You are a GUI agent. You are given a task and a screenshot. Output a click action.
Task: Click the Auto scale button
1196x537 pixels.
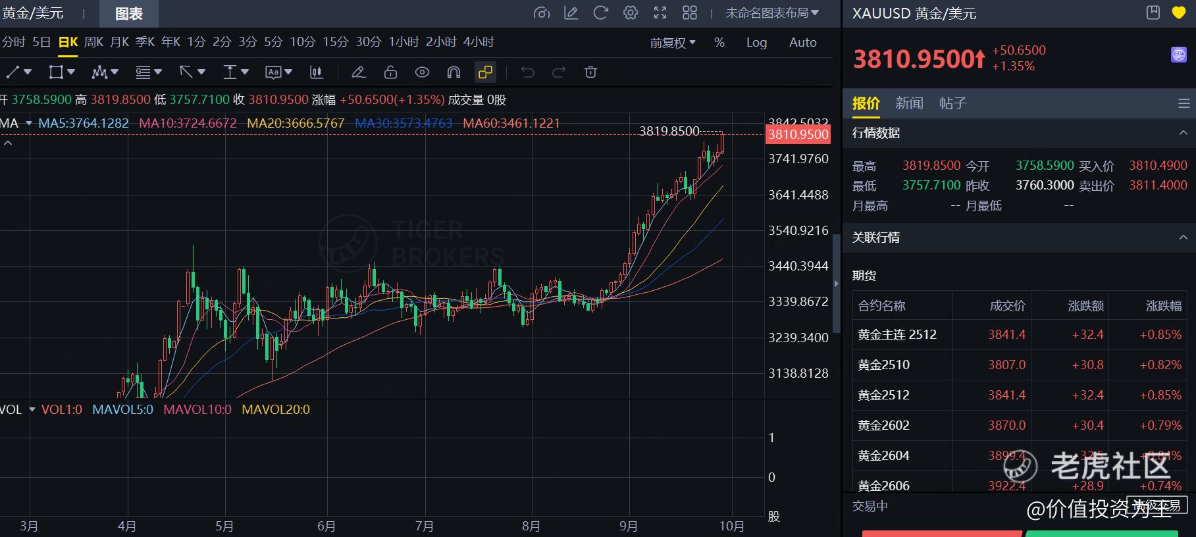802,43
